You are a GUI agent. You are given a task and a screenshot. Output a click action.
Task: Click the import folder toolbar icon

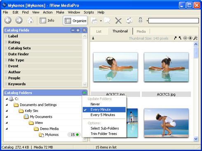pos(94,21)
